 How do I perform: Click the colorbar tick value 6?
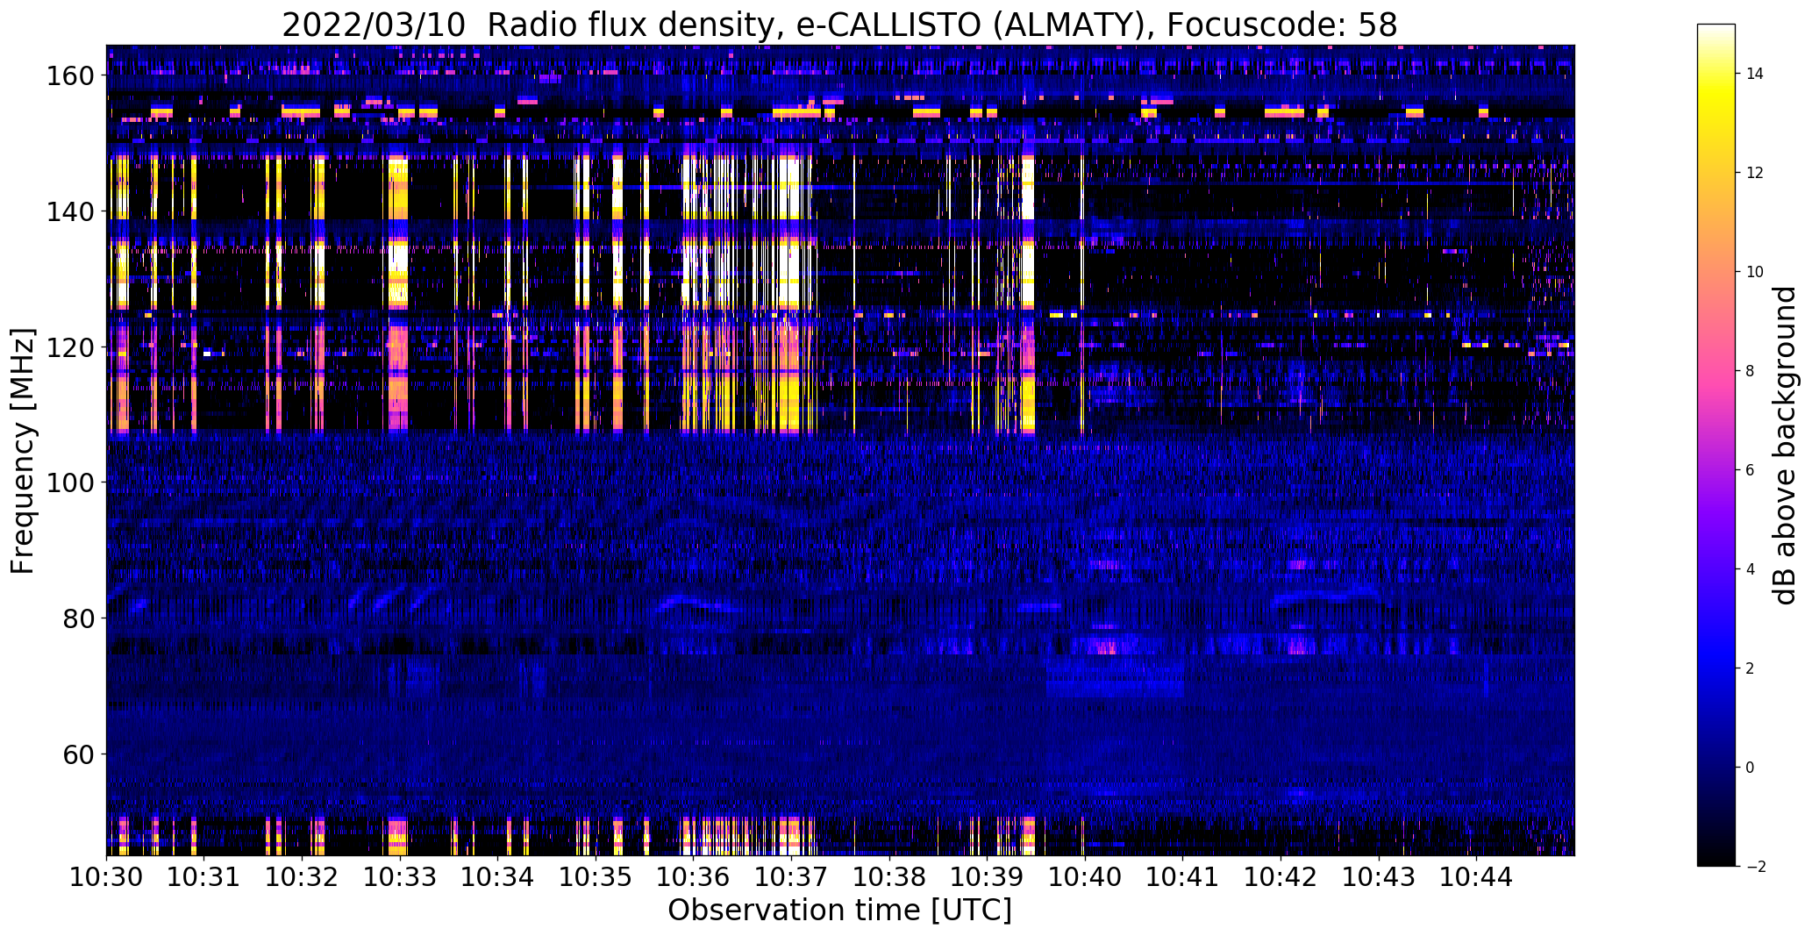(1751, 470)
